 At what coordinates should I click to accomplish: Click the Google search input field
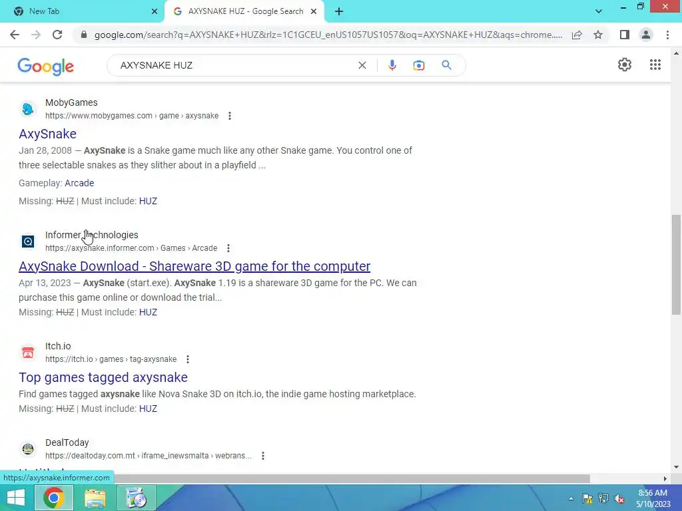click(235, 65)
